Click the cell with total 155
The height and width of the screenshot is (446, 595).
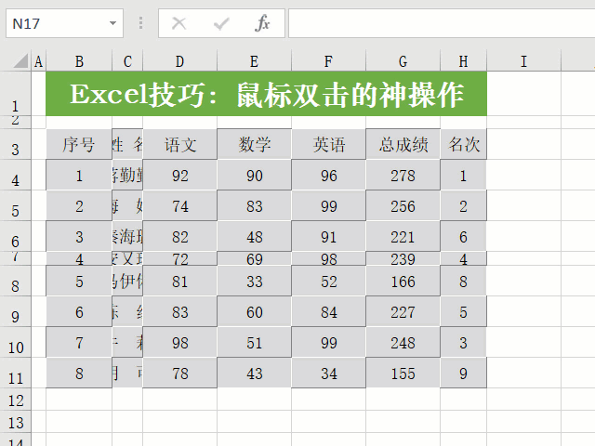(403, 374)
